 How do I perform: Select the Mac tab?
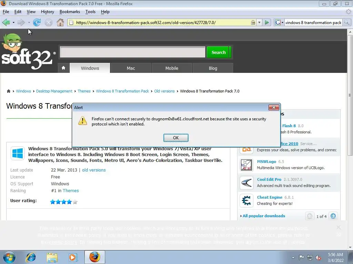(131, 68)
